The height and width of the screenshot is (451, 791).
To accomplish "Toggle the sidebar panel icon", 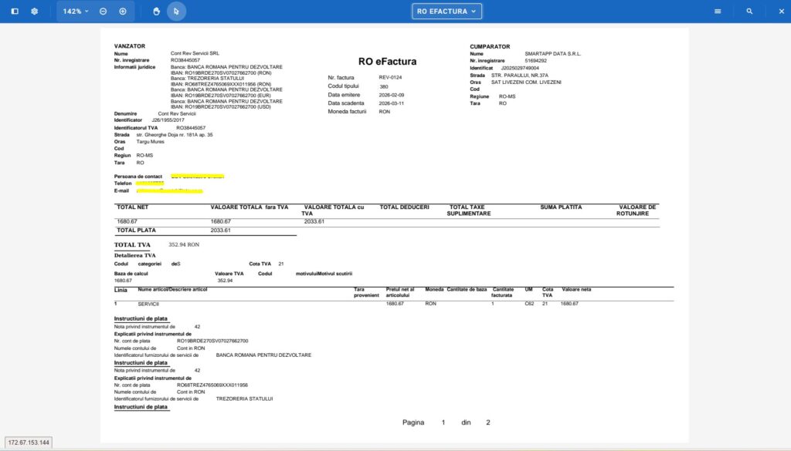I will 15,12.
